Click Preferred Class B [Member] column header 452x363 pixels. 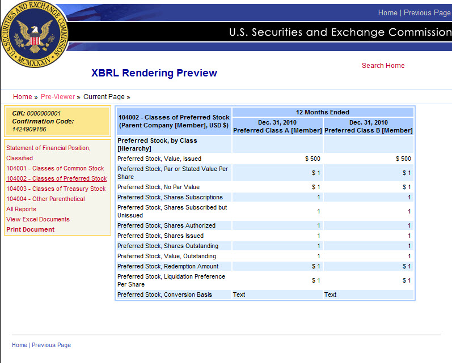[369, 126]
